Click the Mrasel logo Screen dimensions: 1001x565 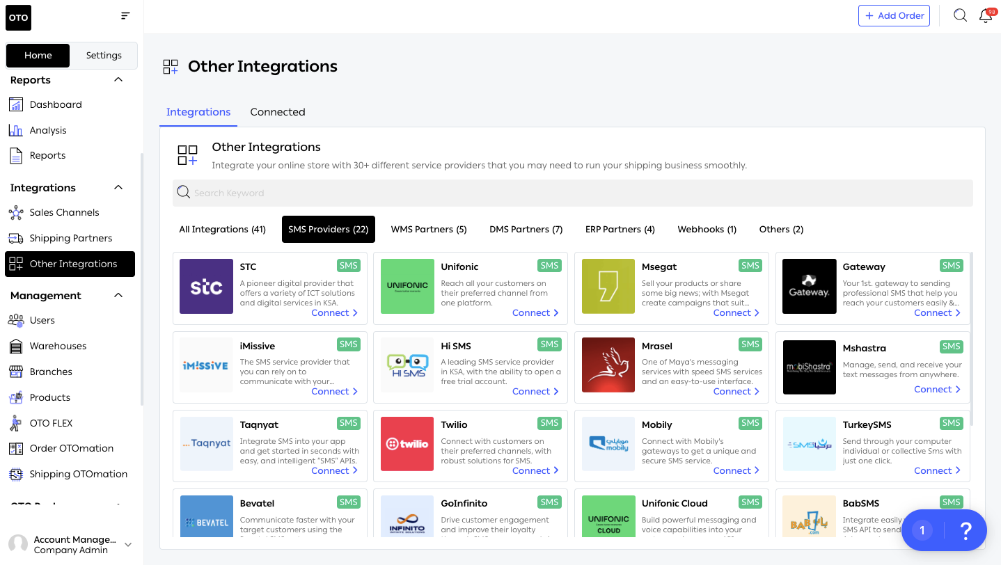608,365
